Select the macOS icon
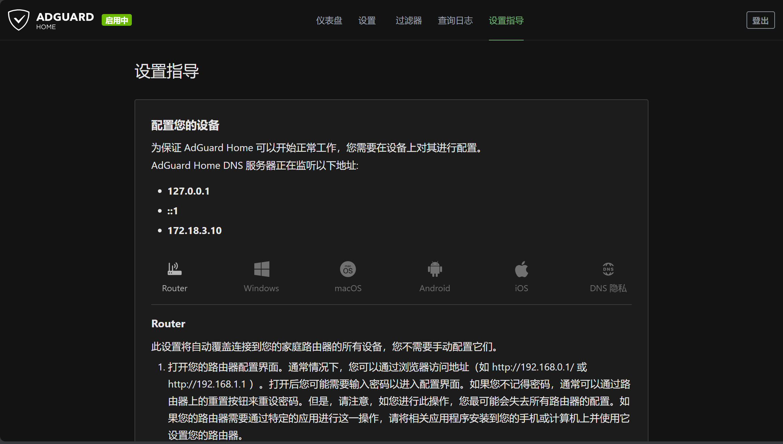Image resolution: width=783 pixels, height=444 pixels. click(x=348, y=269)
